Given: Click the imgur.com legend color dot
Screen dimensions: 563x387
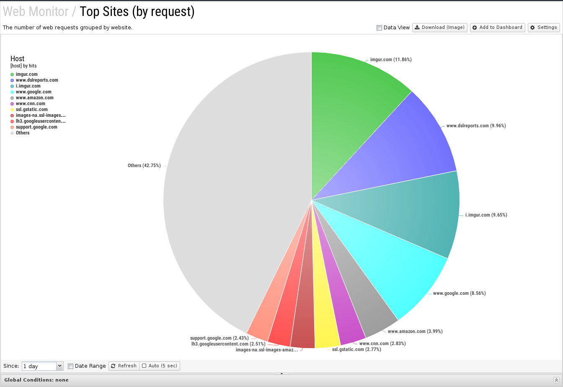Looking at the screenshot, I should coord(12,75).
